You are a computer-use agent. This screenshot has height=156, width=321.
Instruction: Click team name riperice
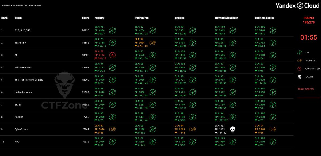(19, 117)
